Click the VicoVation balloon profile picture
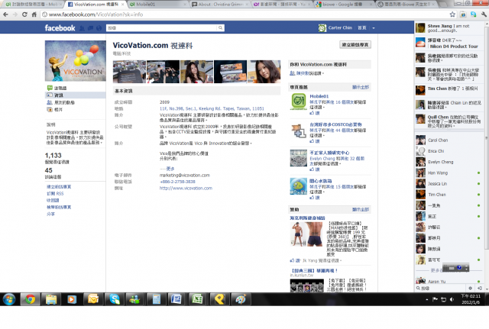The image size is (489, 329). pos(76,61)
